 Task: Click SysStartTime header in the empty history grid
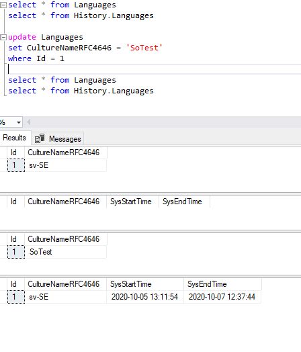[x=132, y=202]
